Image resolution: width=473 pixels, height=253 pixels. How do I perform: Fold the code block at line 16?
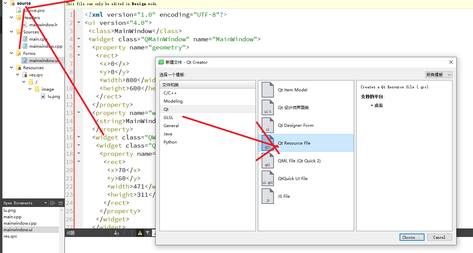pyautogui.click(x=79, y=137)
